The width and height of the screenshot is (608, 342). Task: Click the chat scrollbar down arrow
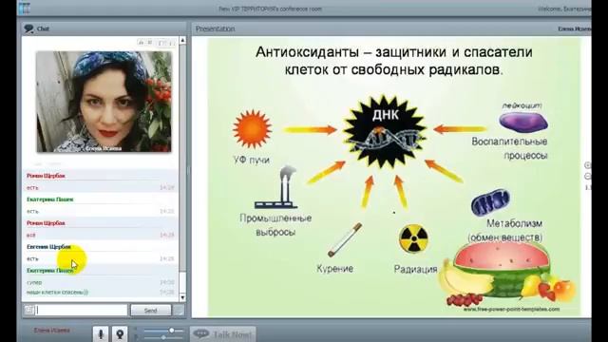[182, 297]
